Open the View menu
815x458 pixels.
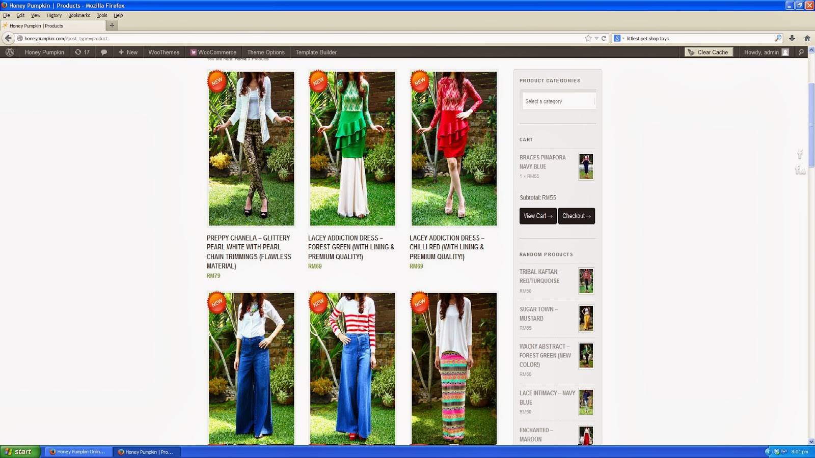pos(36,15)
